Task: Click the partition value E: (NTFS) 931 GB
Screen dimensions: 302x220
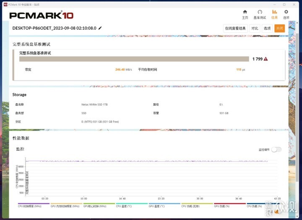Action: (x=100, y=122)
